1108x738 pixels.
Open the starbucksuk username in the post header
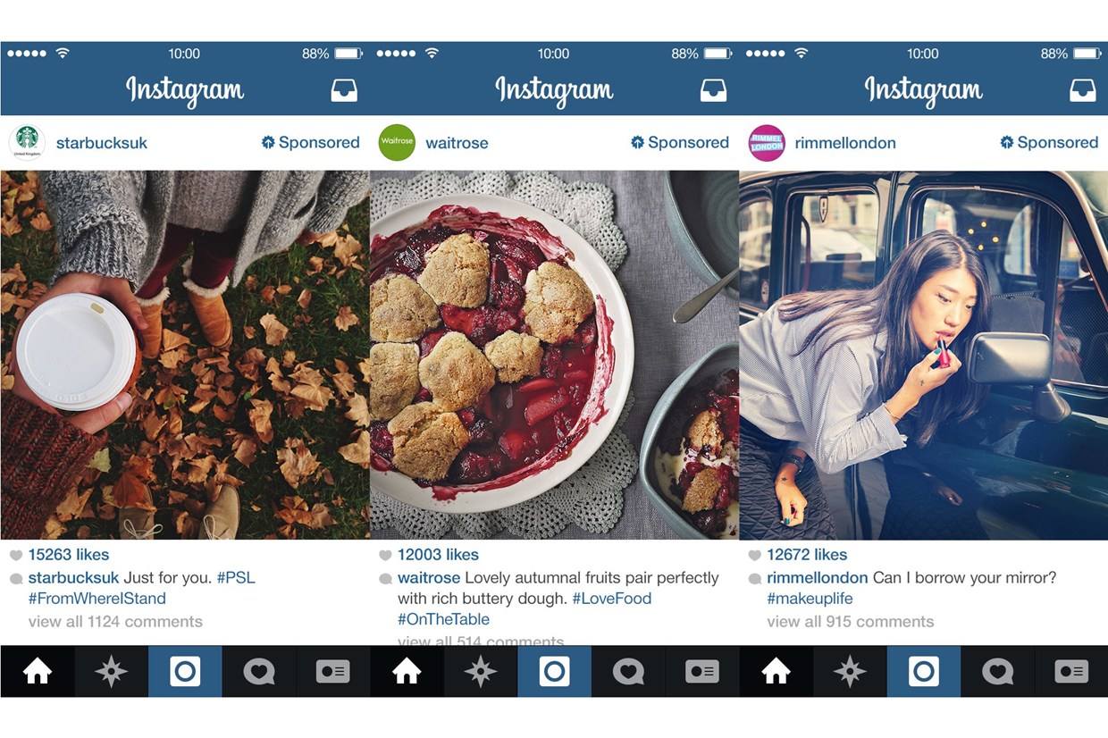click(x=102, y=143)
